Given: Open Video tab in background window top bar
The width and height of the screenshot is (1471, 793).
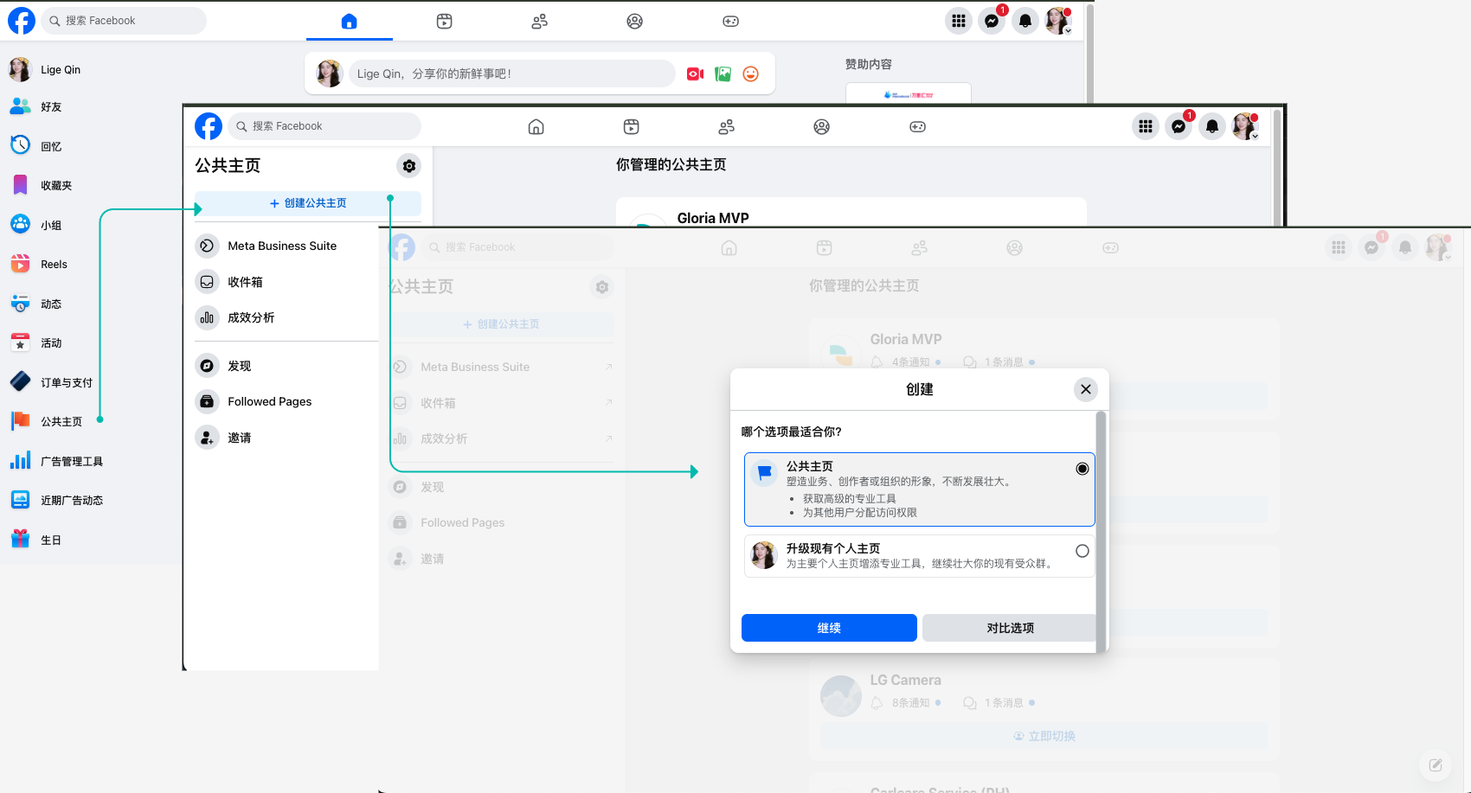Looking at the screenshot, I should tap(445, 22).
